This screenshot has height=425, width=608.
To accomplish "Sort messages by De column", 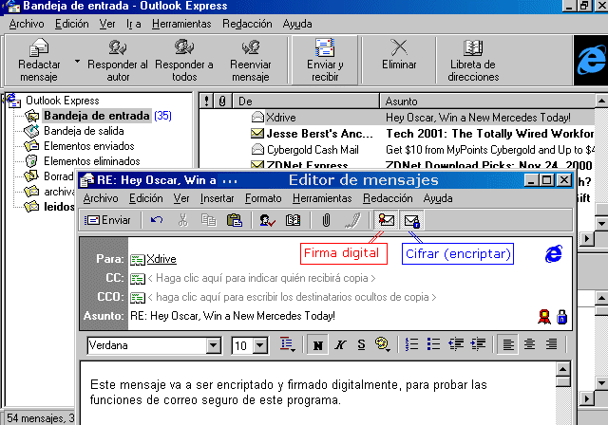I will pyautogui.click(x=306, y=102).
